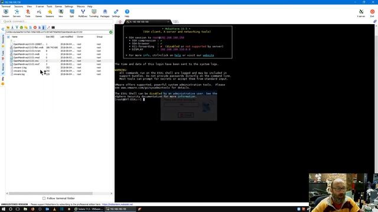The height and width of the screenshot is (212, 378).
Task: Click the black terminal icon in SFTP toolbar
Action: 53,28
